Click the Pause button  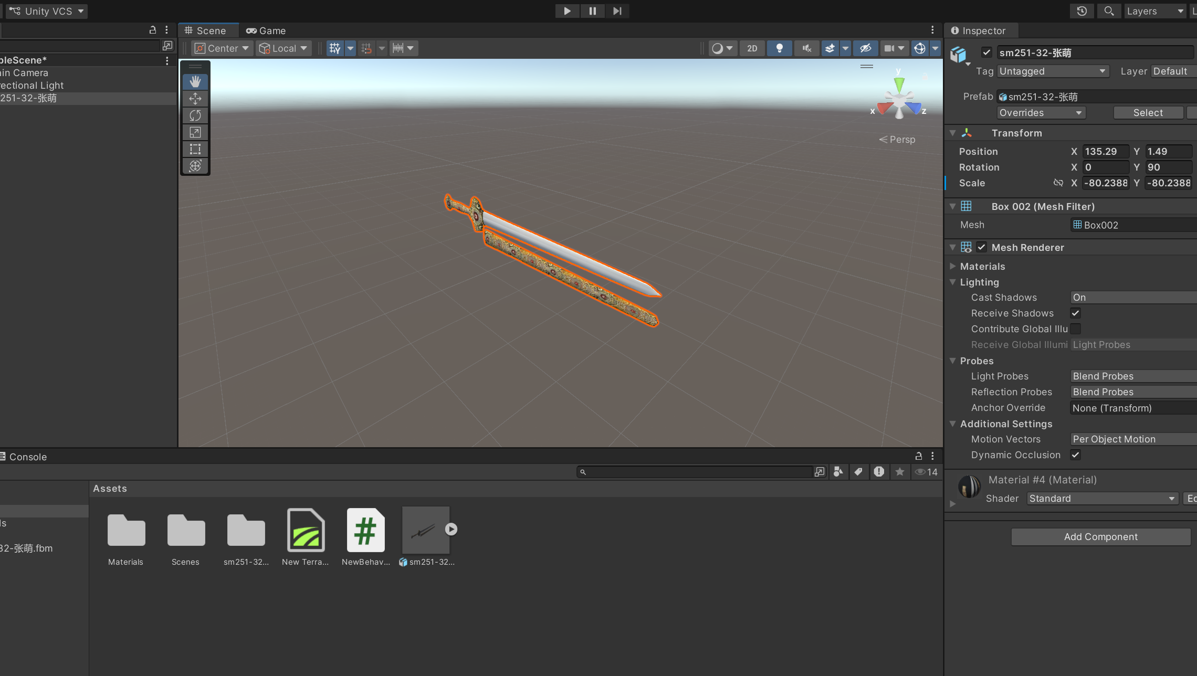coord(592,11)
